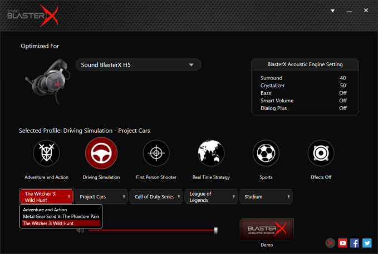Collapse The Witcher 3: Wild Hunt dropdown
The height and width of the screenshot is (254, 378).
click(47, 196)
